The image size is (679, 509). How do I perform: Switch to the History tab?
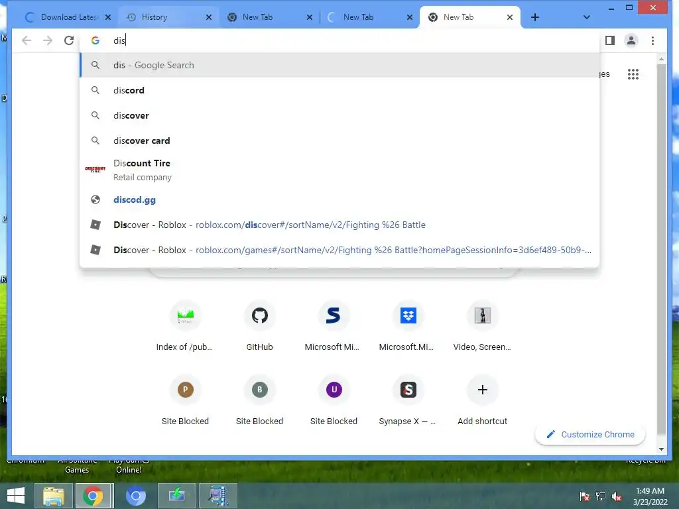point(166,17)
